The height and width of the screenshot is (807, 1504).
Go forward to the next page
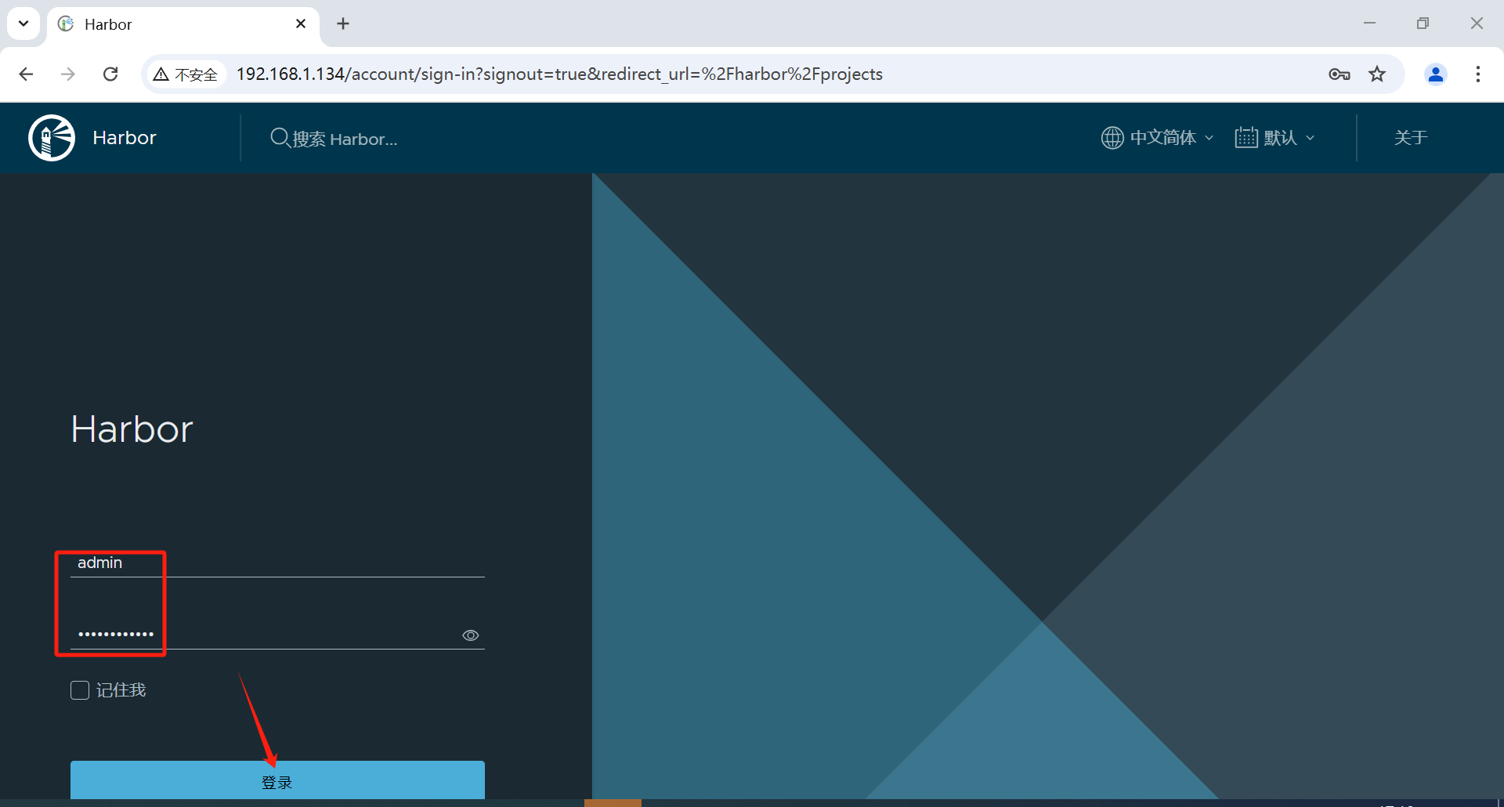(68, 74)
